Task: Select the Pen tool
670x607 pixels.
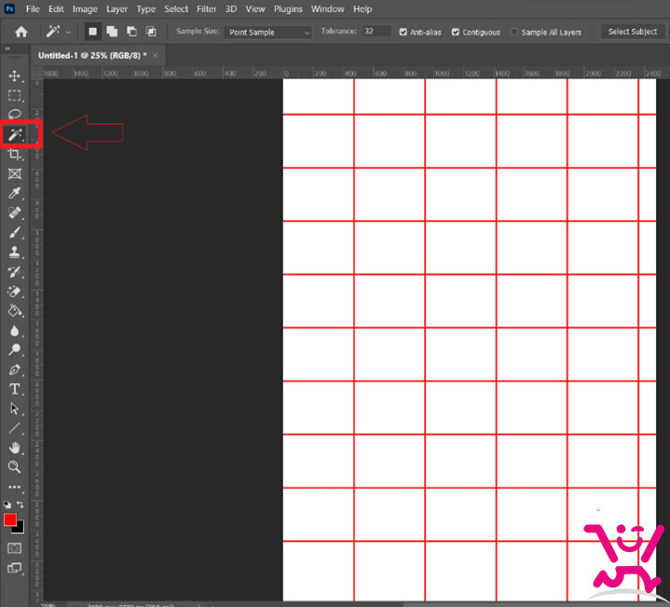Action: pyautogui.click(x=15, y=370)
